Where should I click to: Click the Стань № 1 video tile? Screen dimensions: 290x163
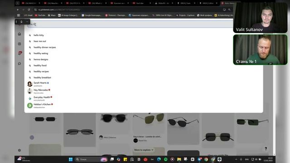(x=260, y=50)
